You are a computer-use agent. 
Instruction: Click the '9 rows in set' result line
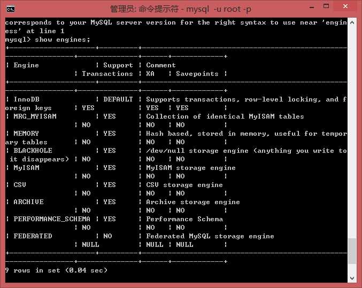[56, 270]
